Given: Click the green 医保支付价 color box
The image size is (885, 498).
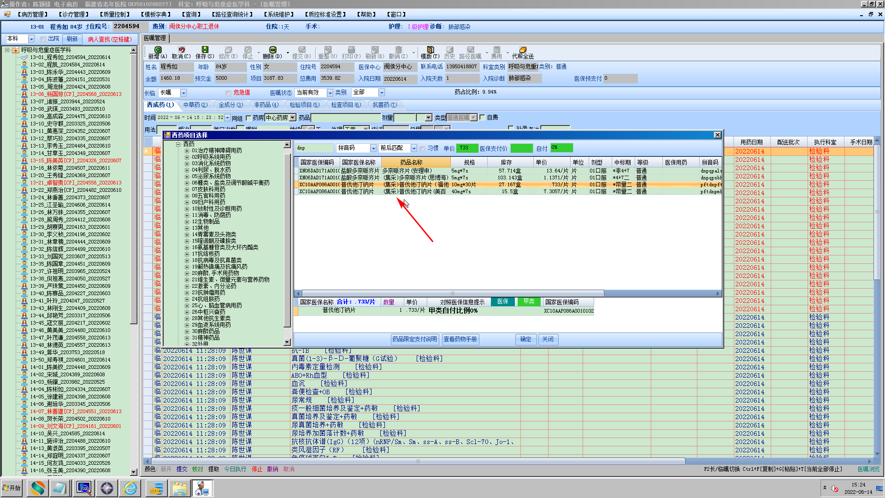Looking at the screenshot, I should (x=521, y=148).
